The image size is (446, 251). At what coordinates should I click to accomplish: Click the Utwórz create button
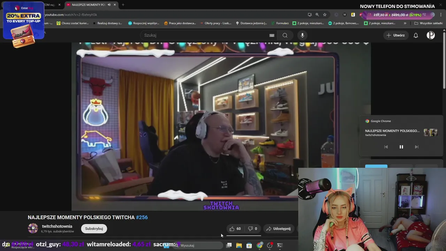click(395, 35)
